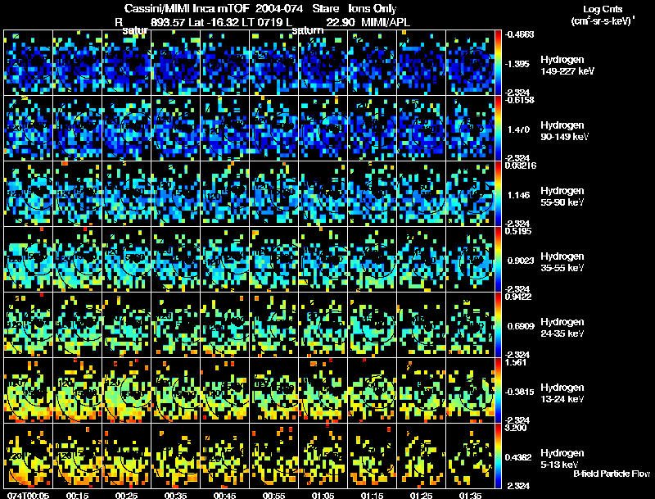The height and width of the screenshot is (499, 655).
Task: Open the 35-55 keV image panel at 00:25
Action: (x=127, y=260)
